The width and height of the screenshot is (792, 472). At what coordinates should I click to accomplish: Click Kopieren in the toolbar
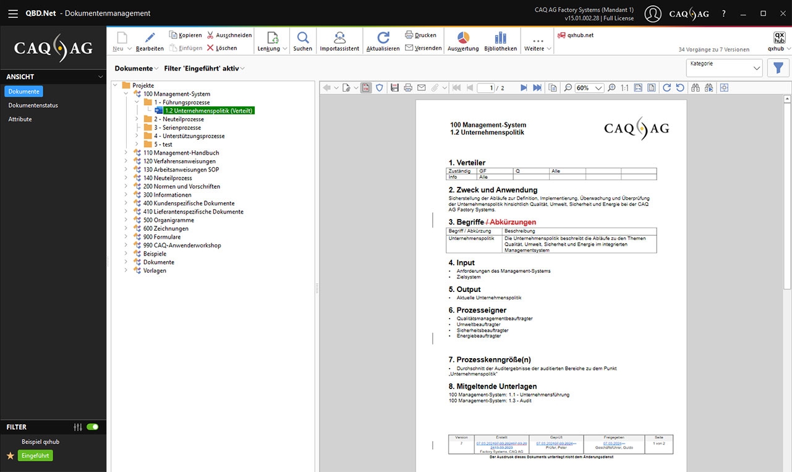click(x=185, y=35)
